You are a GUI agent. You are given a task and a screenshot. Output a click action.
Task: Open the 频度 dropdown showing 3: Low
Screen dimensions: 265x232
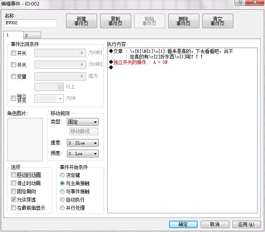[x=83, y=153]
